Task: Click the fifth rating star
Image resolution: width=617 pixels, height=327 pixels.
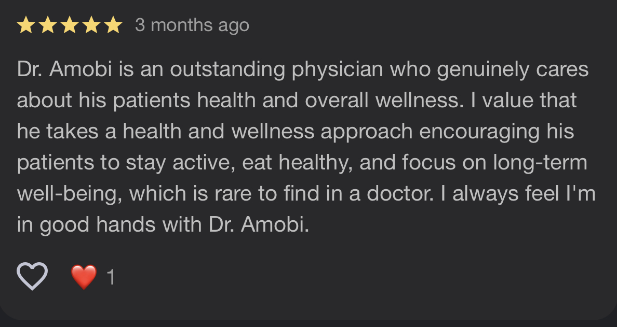Action: pyautogui.click(x=113, y=25)
